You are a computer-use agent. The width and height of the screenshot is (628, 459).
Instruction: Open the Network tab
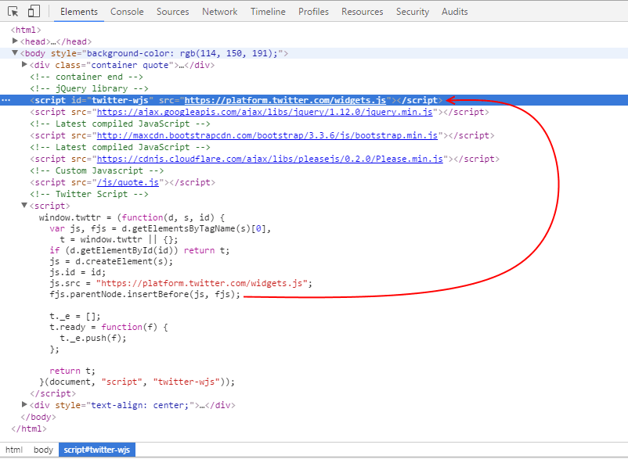click(x=219, y=12)
